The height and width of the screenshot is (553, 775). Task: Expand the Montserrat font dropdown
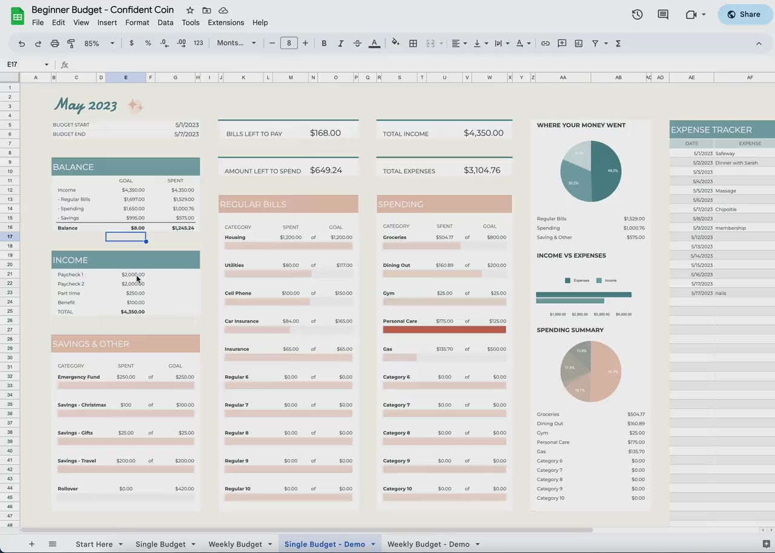tap(236, 44)
